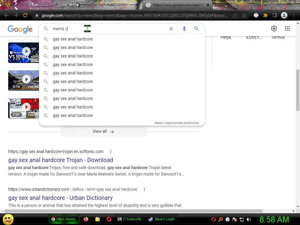Open the Chrome profile avatar
This screenshot has width=300, height=225.
click(x=284, y=15)
